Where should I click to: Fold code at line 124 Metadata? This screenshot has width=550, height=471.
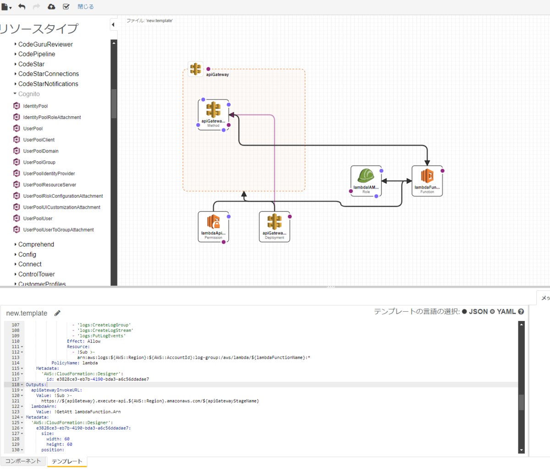(x=22, y=417)
